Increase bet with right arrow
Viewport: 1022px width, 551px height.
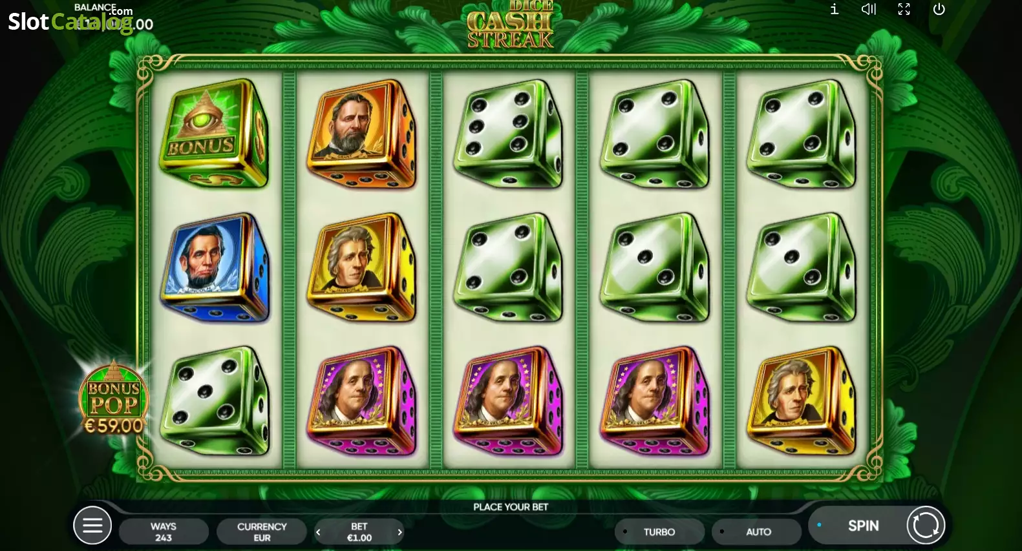[399, 532]
